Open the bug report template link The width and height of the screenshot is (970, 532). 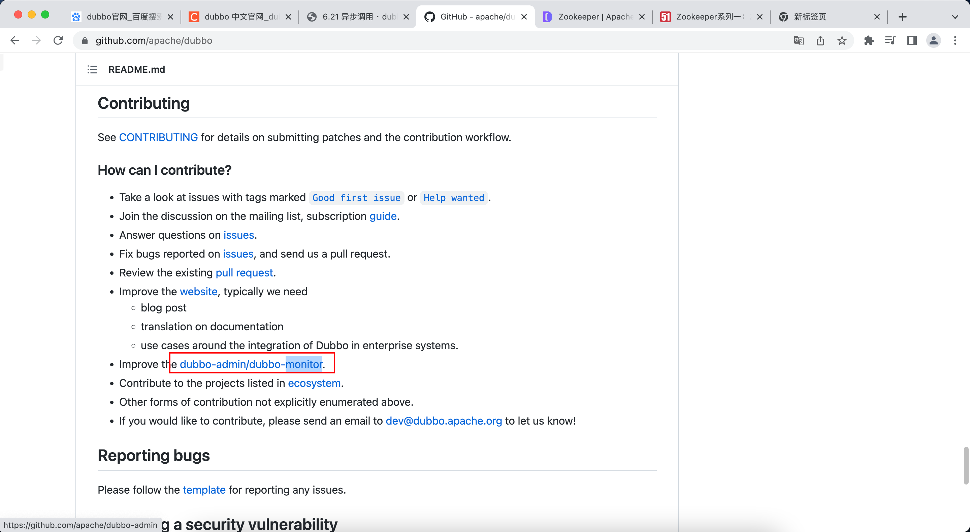(x=204, y=490)
